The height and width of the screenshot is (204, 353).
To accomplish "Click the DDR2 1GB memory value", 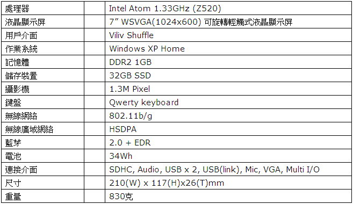I will point(130,62).
